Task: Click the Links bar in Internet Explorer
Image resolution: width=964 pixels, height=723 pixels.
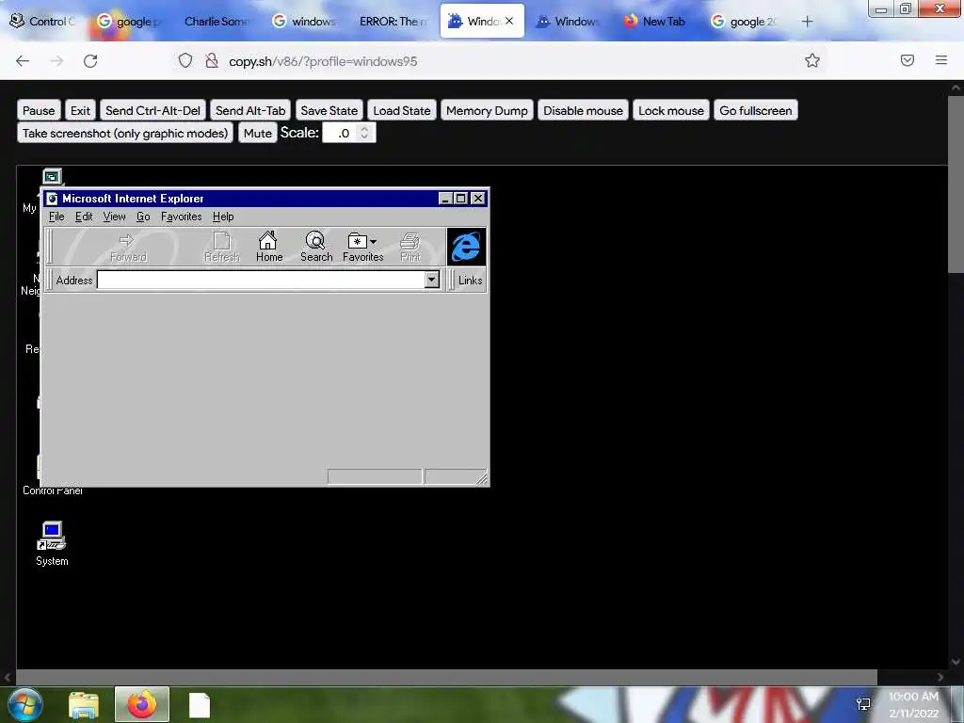Action: [x=471, y=281]
